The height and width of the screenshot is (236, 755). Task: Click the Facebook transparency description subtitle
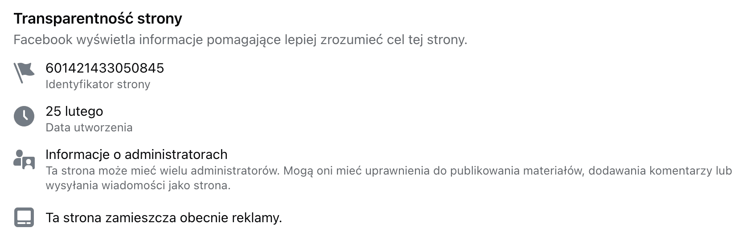click(240, 40)
